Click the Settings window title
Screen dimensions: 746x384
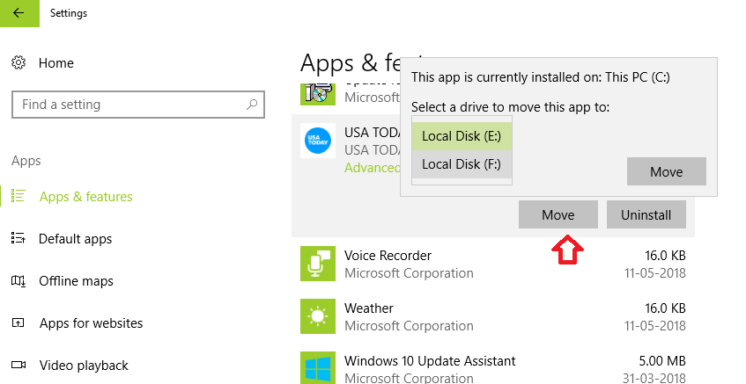coord(69,13)
